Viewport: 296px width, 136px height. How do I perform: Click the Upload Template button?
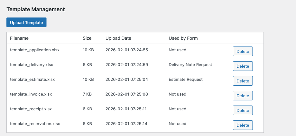click(26, 22)
